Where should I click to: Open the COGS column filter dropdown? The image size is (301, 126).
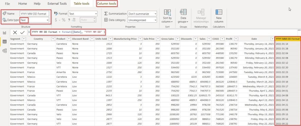[x=222, y=39]
